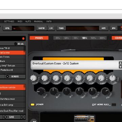Open the TUNER
The image size is (122, 122).
[61, 28]
